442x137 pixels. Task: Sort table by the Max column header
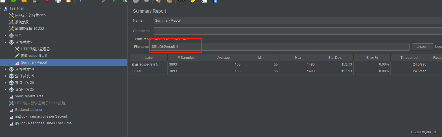point(298,57)
